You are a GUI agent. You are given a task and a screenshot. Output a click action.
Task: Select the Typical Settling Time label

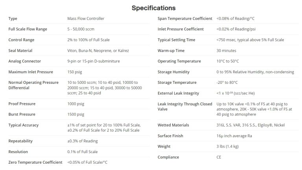tap(177, 40)
